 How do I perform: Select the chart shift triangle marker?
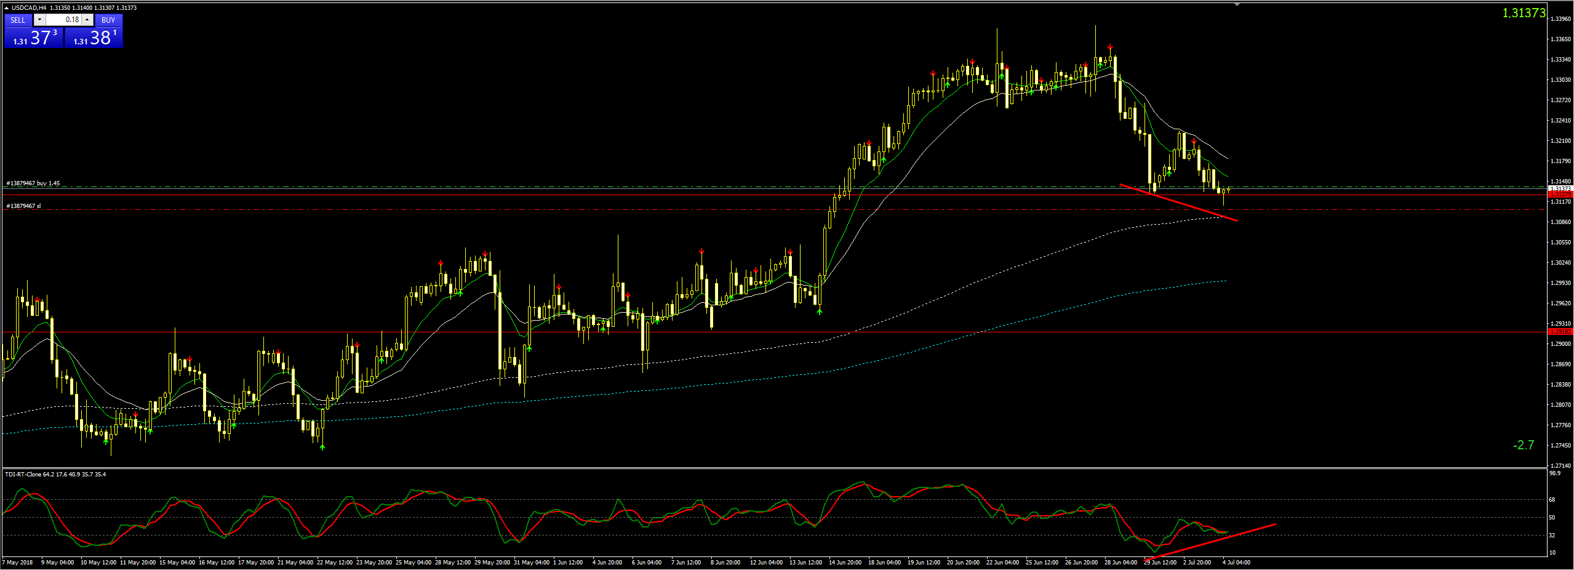pyautogui.click(x=1237, y=5)
